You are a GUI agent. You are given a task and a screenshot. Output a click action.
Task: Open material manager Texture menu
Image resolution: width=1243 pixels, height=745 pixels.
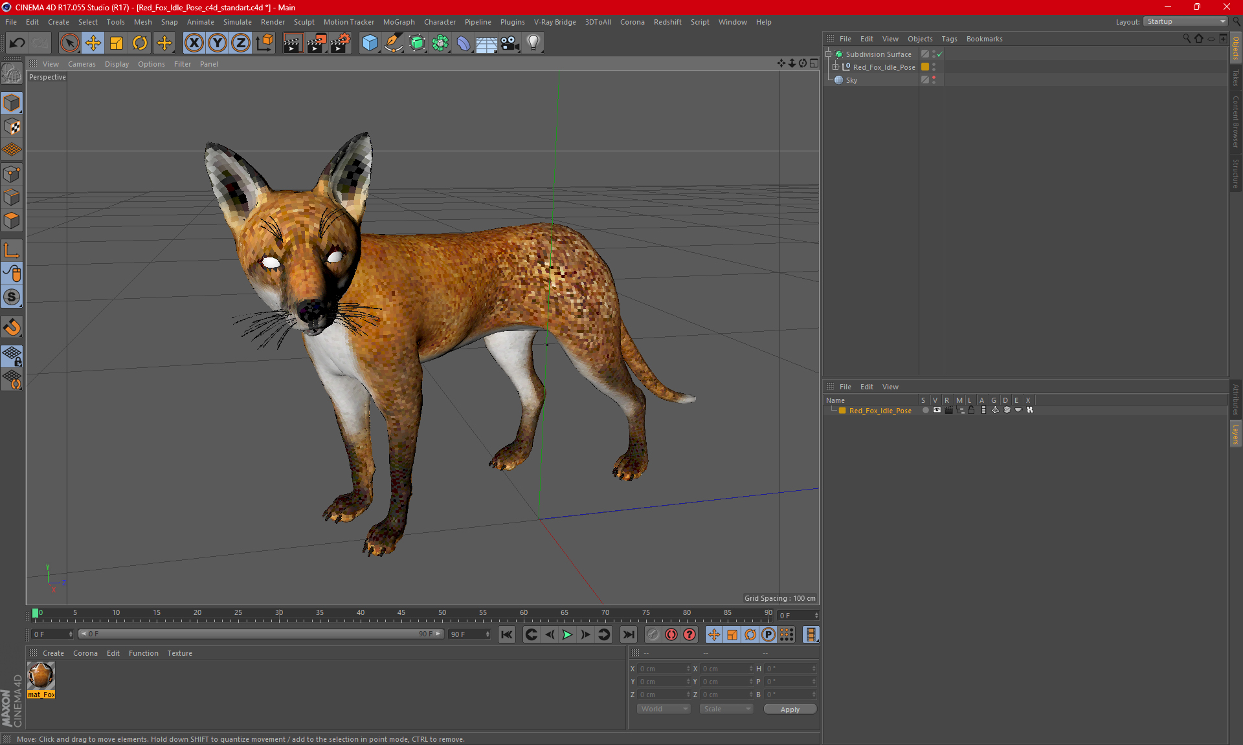pyautogui.click(x=179, y=654)
